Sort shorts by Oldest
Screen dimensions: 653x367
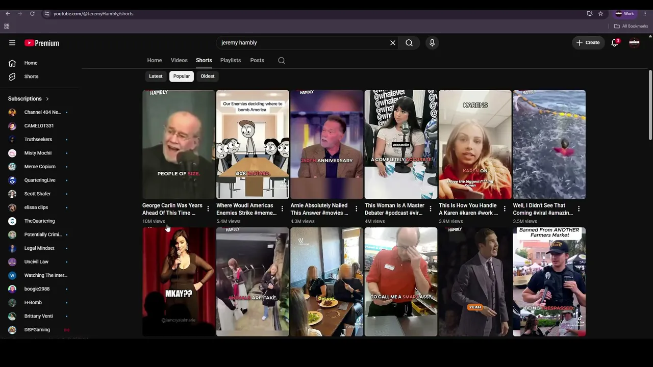pyautogui.click(x=208, y=76)
